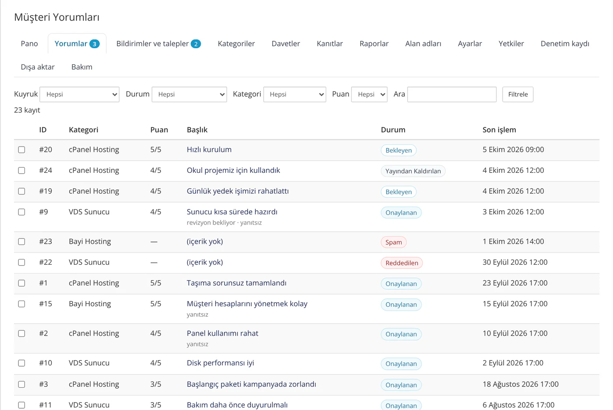The image size is (613, 410).
Task: Toggle the checkbox for review #23
Action: click(21, 242)
